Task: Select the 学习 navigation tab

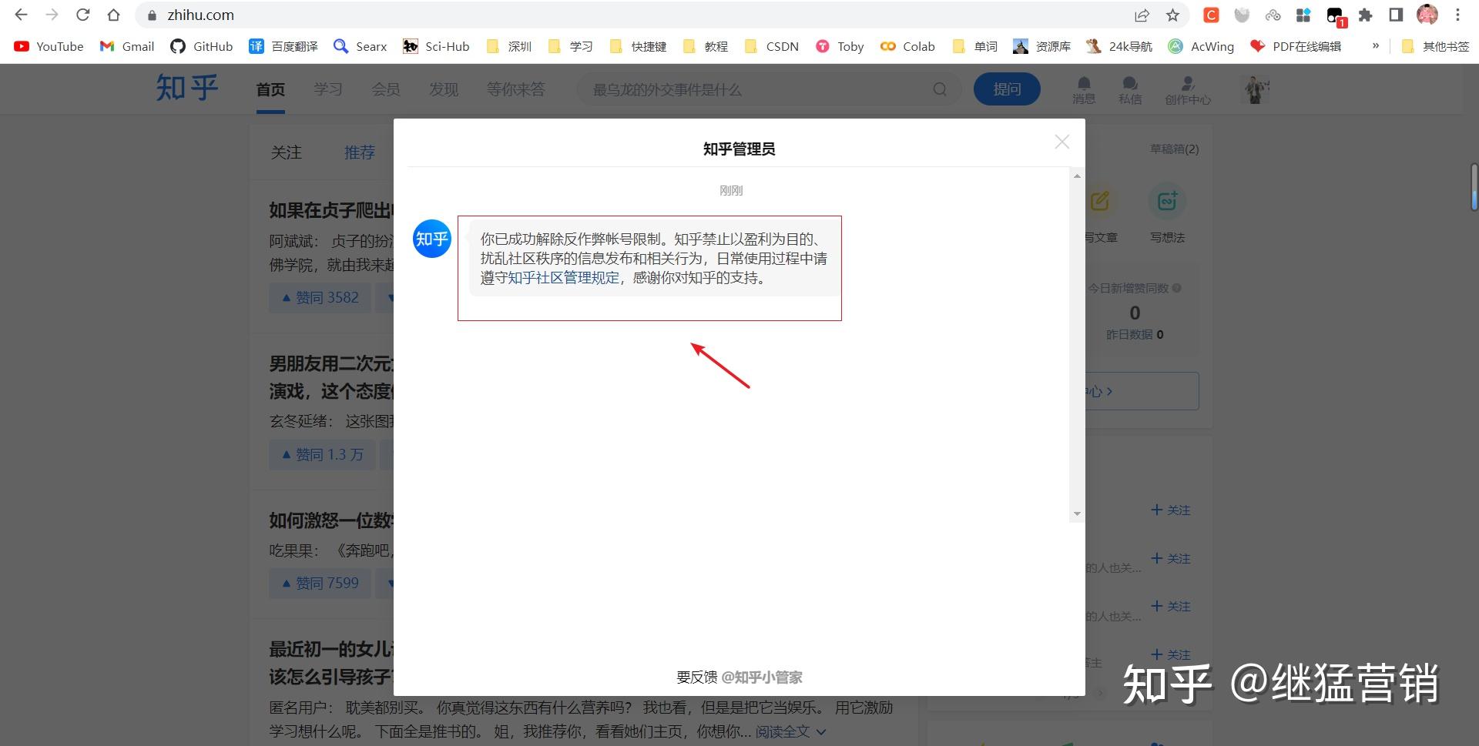Action: pyautogui.click(x=328, y=89)
